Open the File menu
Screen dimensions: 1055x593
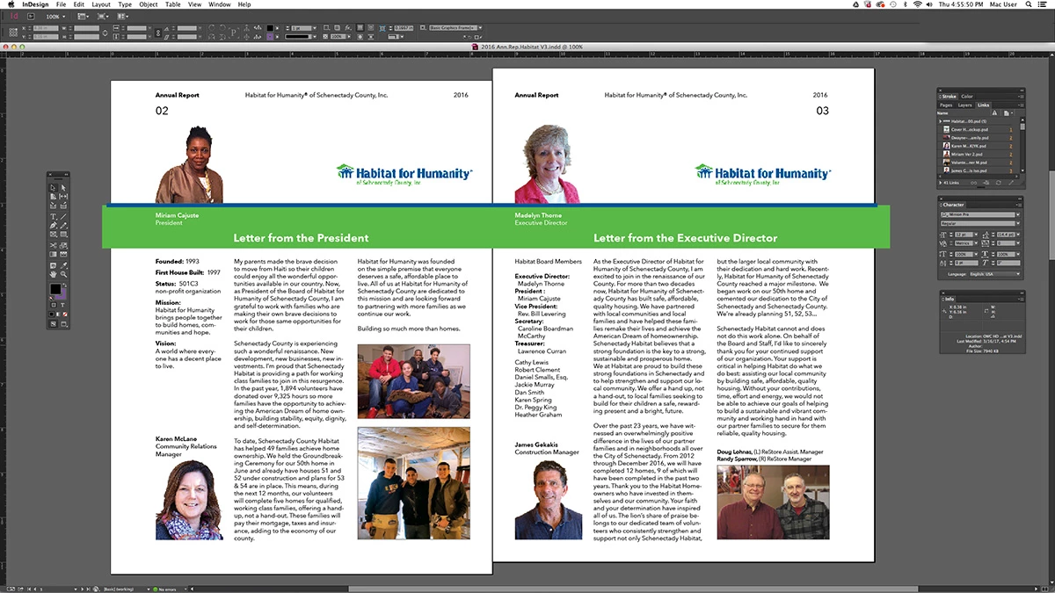61,4
